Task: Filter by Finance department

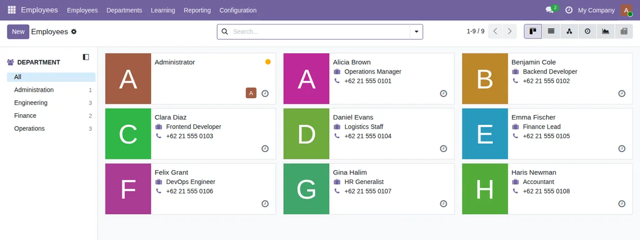Action: click(x=51, y=116)
